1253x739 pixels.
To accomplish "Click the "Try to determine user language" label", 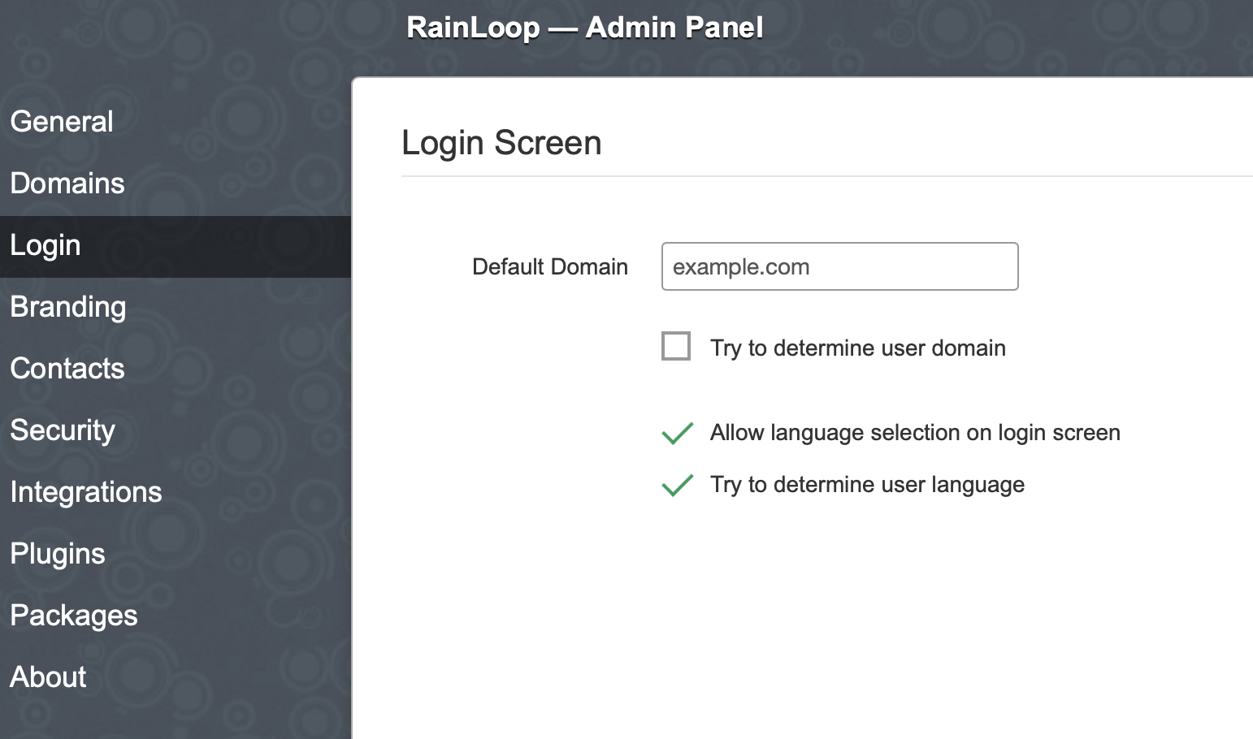I will [867, 485].
